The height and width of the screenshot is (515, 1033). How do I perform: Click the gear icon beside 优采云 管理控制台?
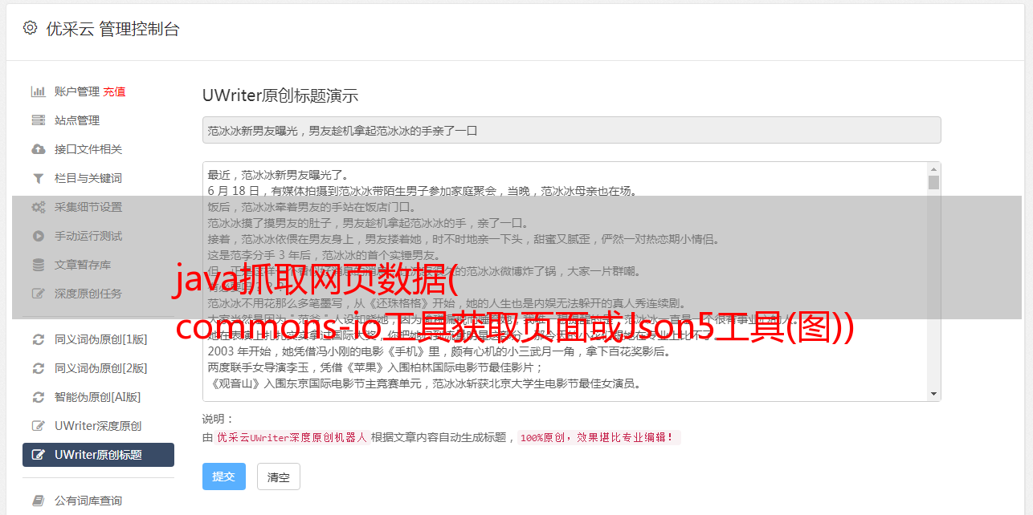[x=30, y=28]
